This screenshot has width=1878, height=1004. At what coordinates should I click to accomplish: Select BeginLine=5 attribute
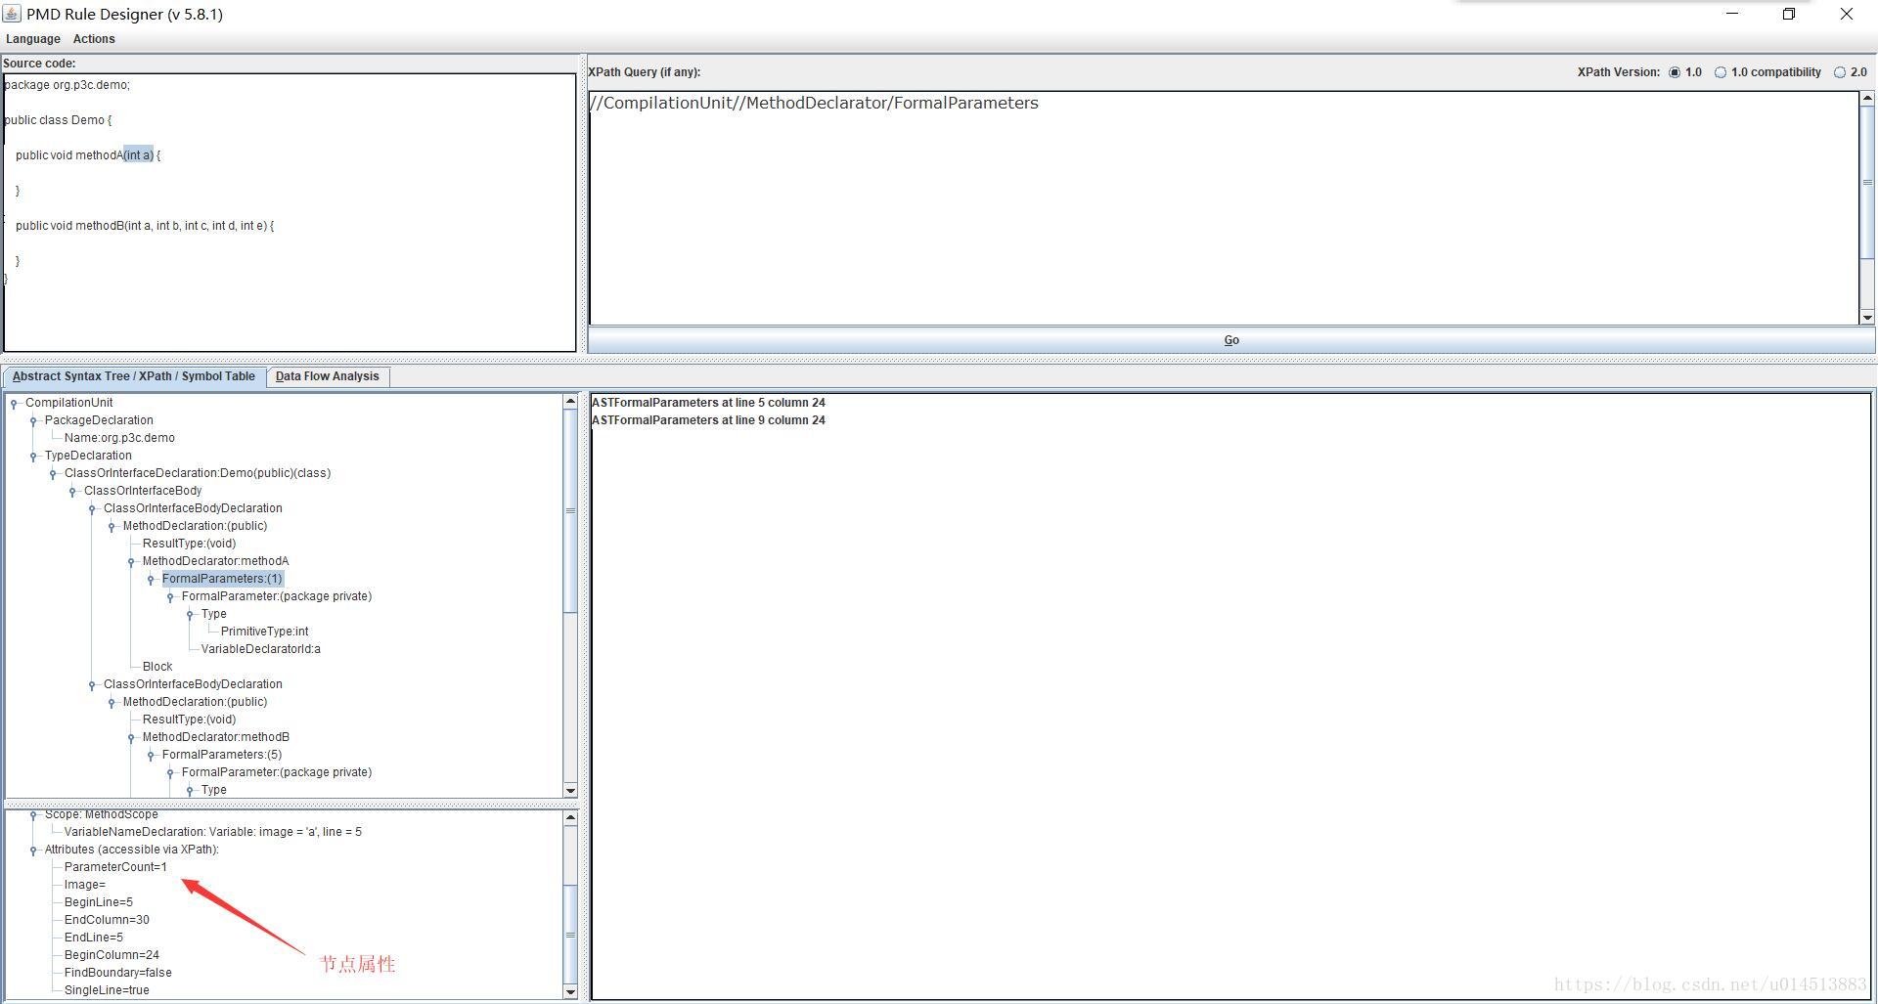click(x=99, y=902)
